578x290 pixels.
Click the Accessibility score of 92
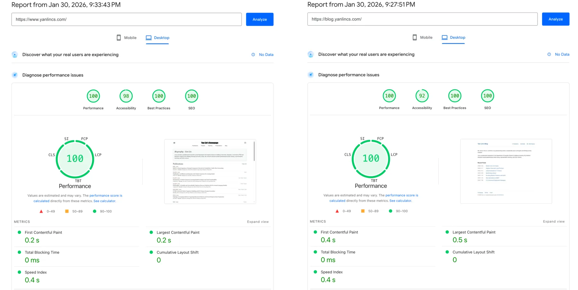422,95
